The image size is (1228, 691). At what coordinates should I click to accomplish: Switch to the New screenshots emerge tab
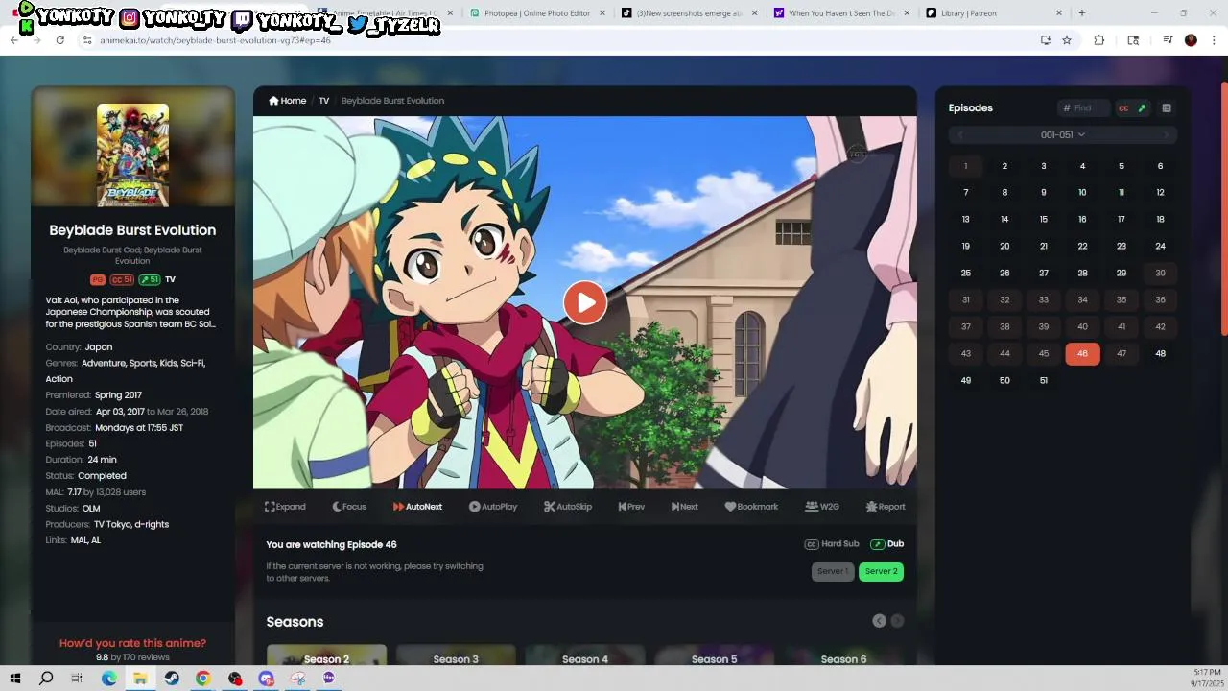click(x=689, y=13)
